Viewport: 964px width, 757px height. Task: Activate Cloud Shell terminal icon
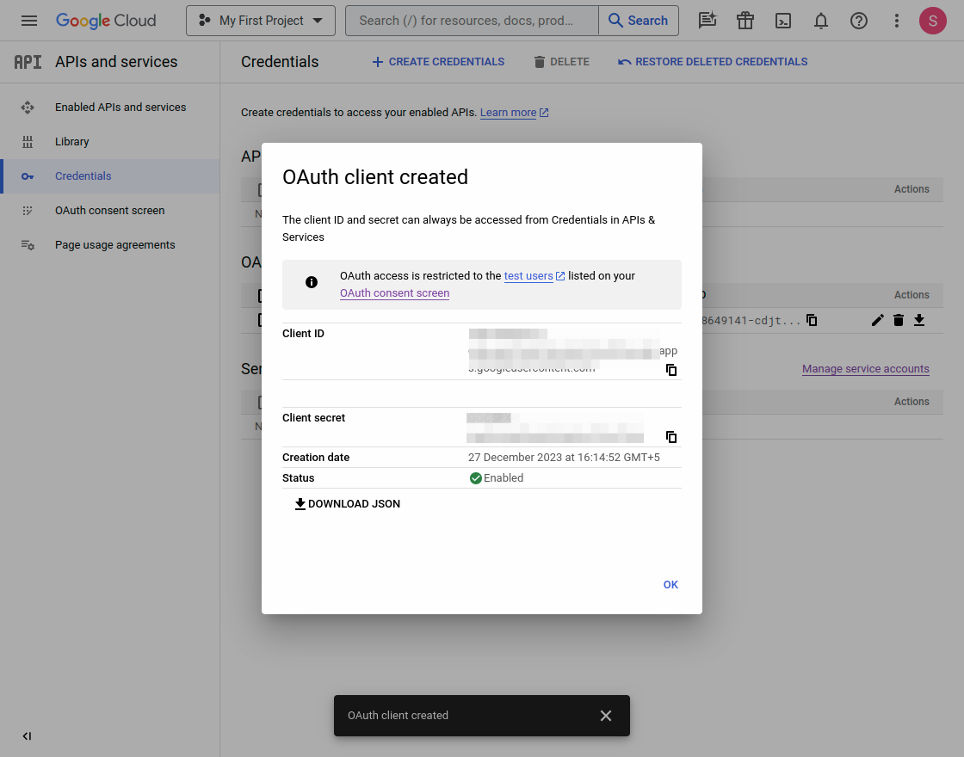tap(783, 21)
